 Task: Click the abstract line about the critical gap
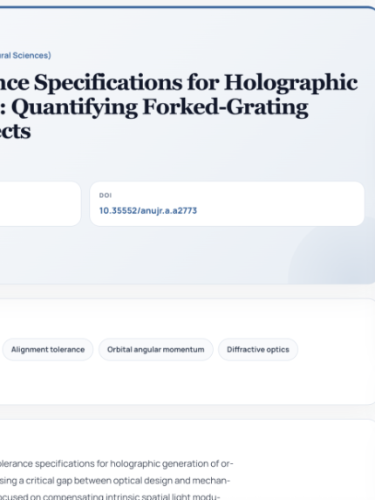pos(115,481)
